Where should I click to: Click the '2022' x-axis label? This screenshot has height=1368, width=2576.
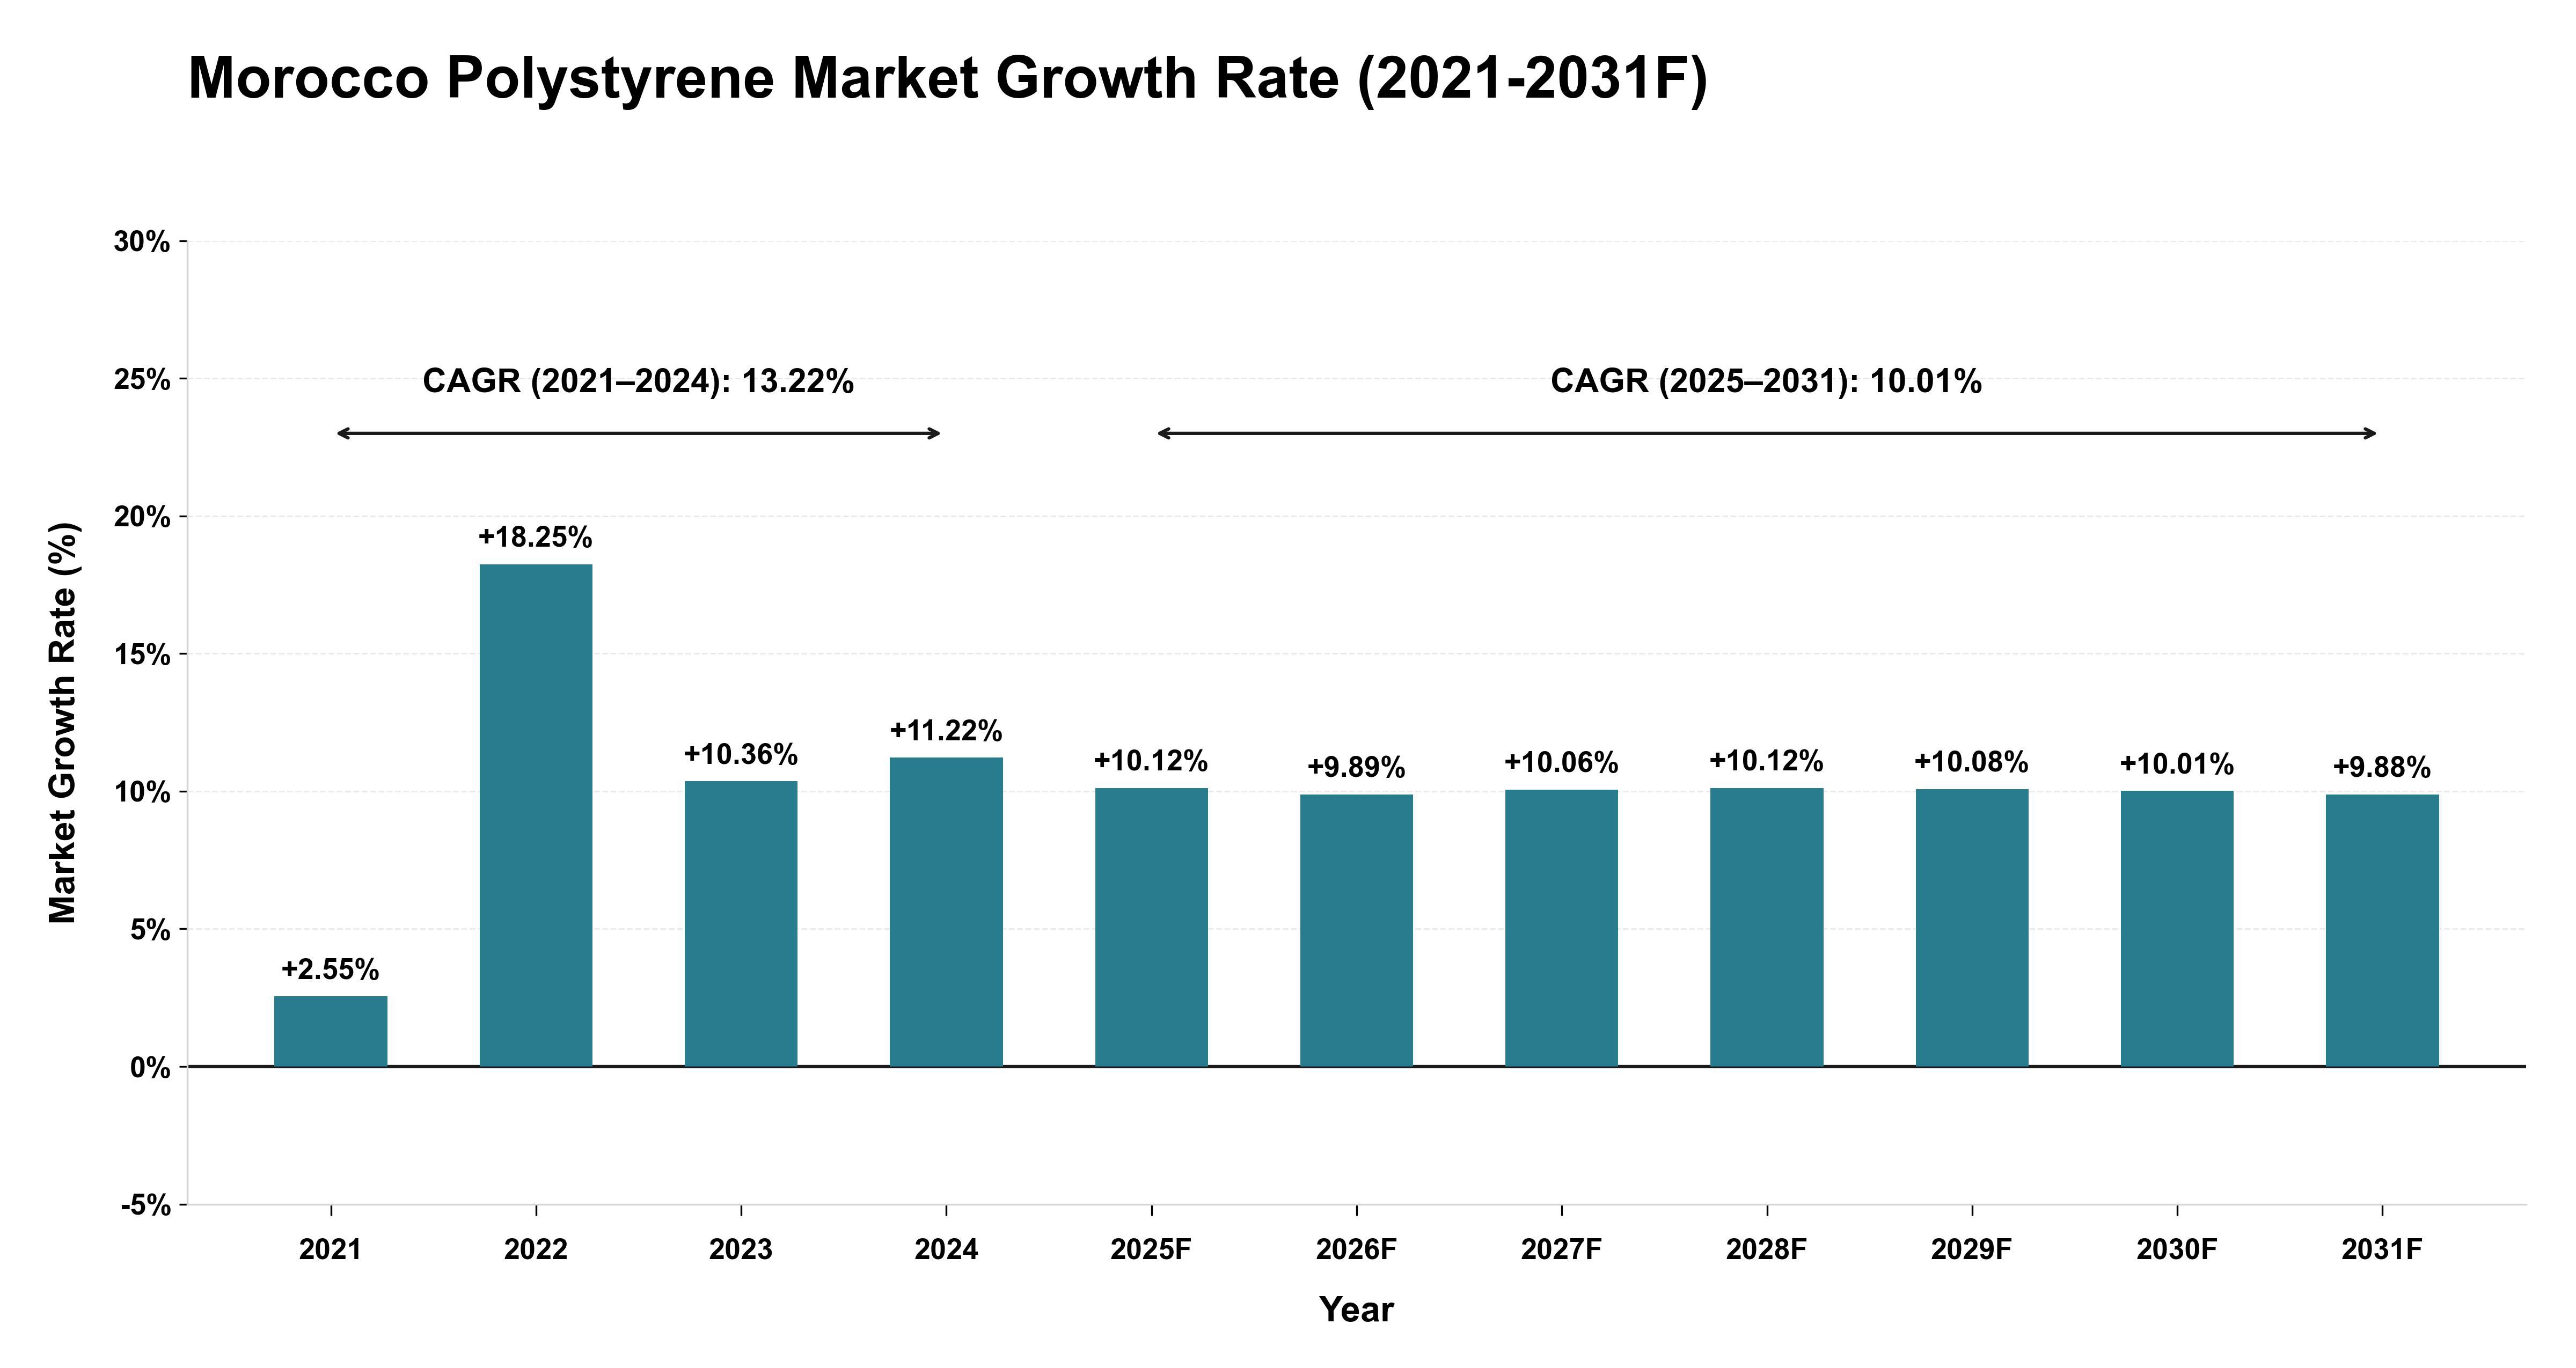click(536, 1250)
